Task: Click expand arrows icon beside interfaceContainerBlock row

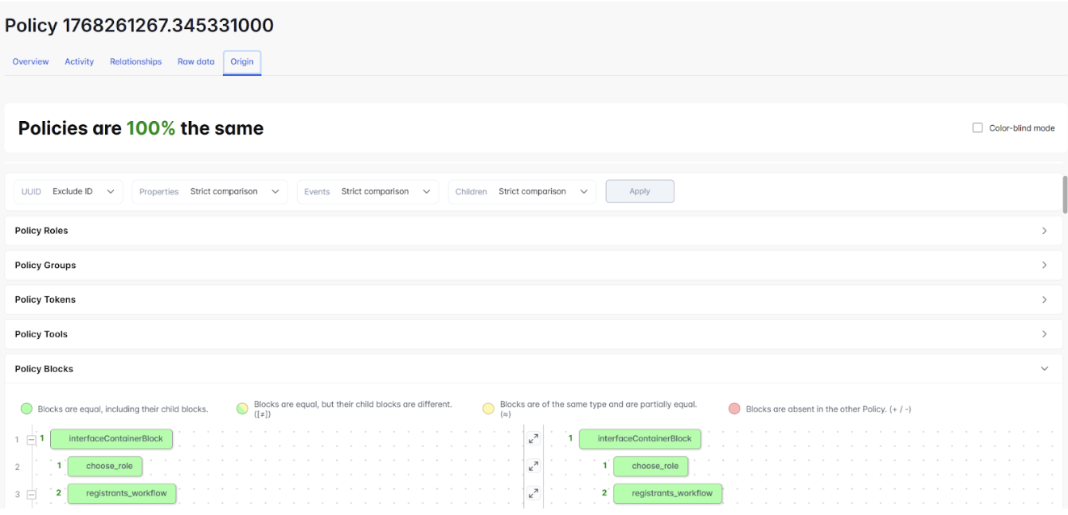Action: click(533, 440)
